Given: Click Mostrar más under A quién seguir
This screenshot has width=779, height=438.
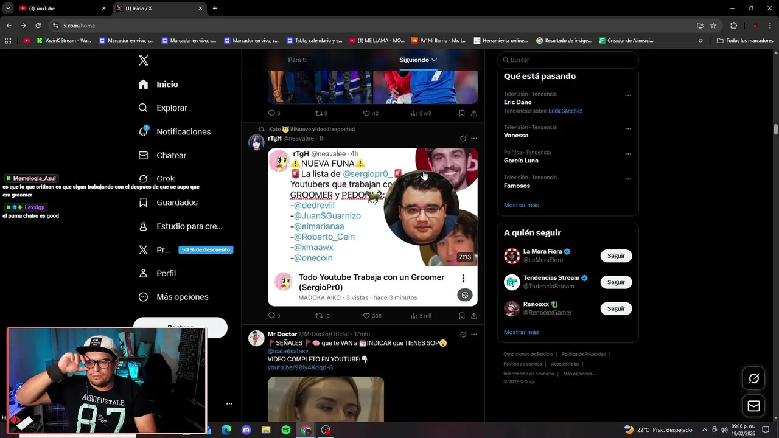Looking at the screenshot, I should click(x=521, y=332).
